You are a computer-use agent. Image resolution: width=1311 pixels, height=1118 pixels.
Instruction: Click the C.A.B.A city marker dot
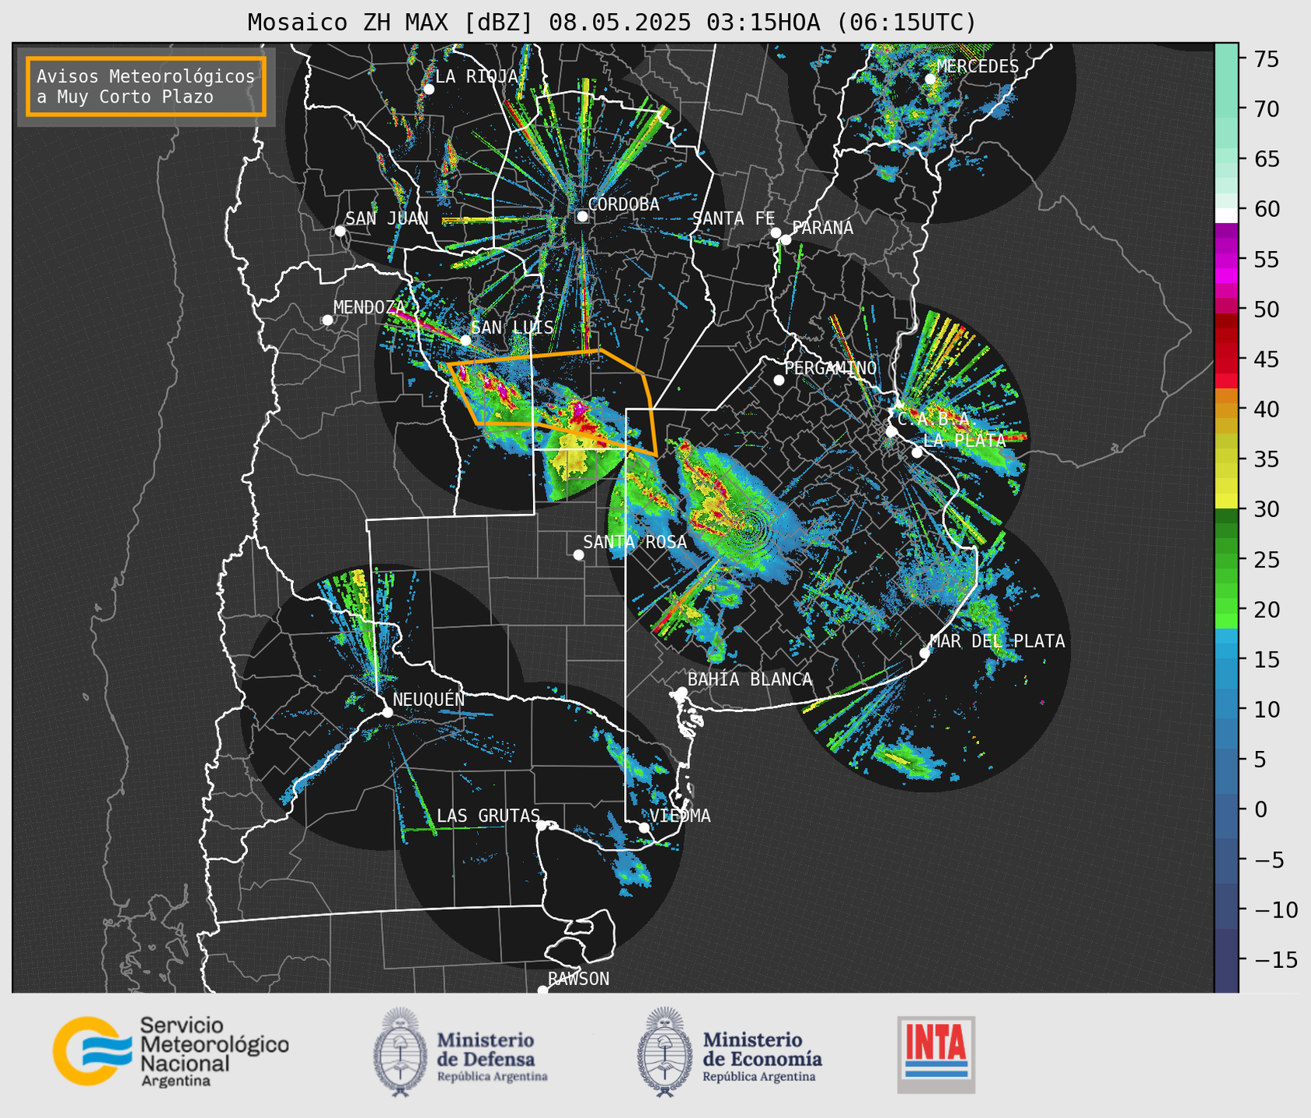(x=891, y=431)
